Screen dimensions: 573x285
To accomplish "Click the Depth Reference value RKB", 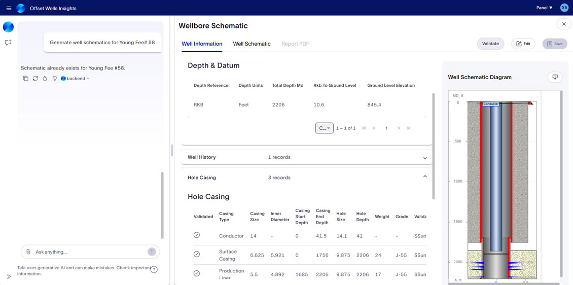I will pos(198,105).
